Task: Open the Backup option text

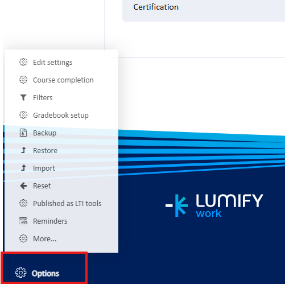Action: point(44,133)
